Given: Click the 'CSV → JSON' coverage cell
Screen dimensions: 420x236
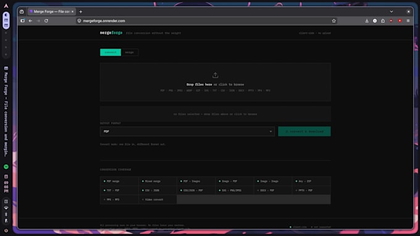Looking at the screenshot, I should click(157, 190).
